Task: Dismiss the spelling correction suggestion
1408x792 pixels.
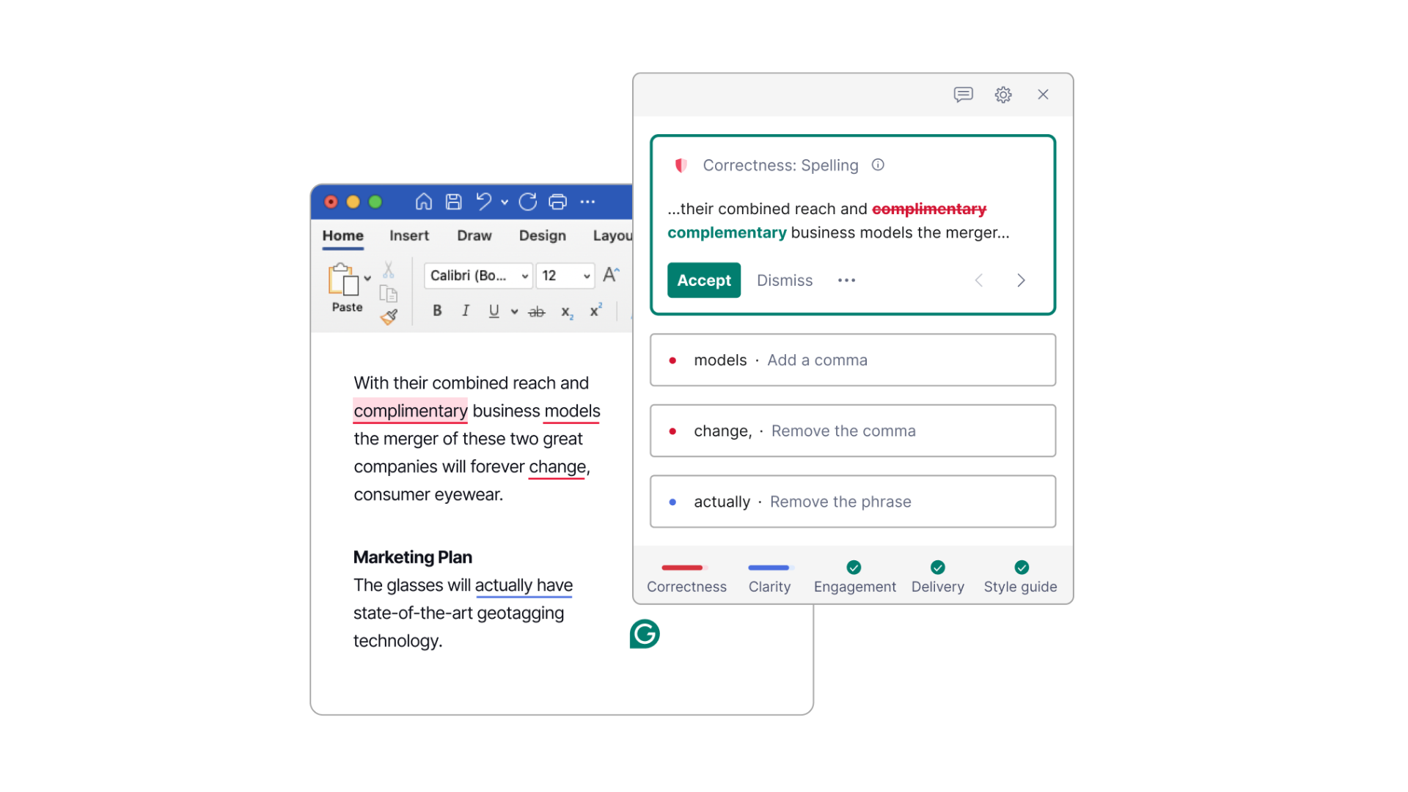Action: 782,279
